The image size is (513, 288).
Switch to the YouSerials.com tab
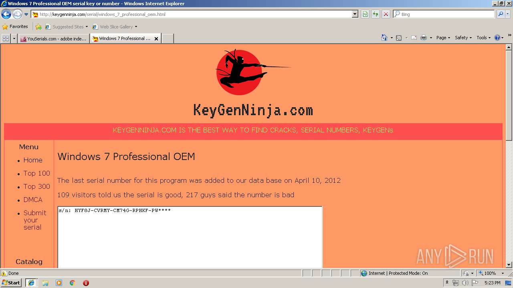tap(54, 39)
